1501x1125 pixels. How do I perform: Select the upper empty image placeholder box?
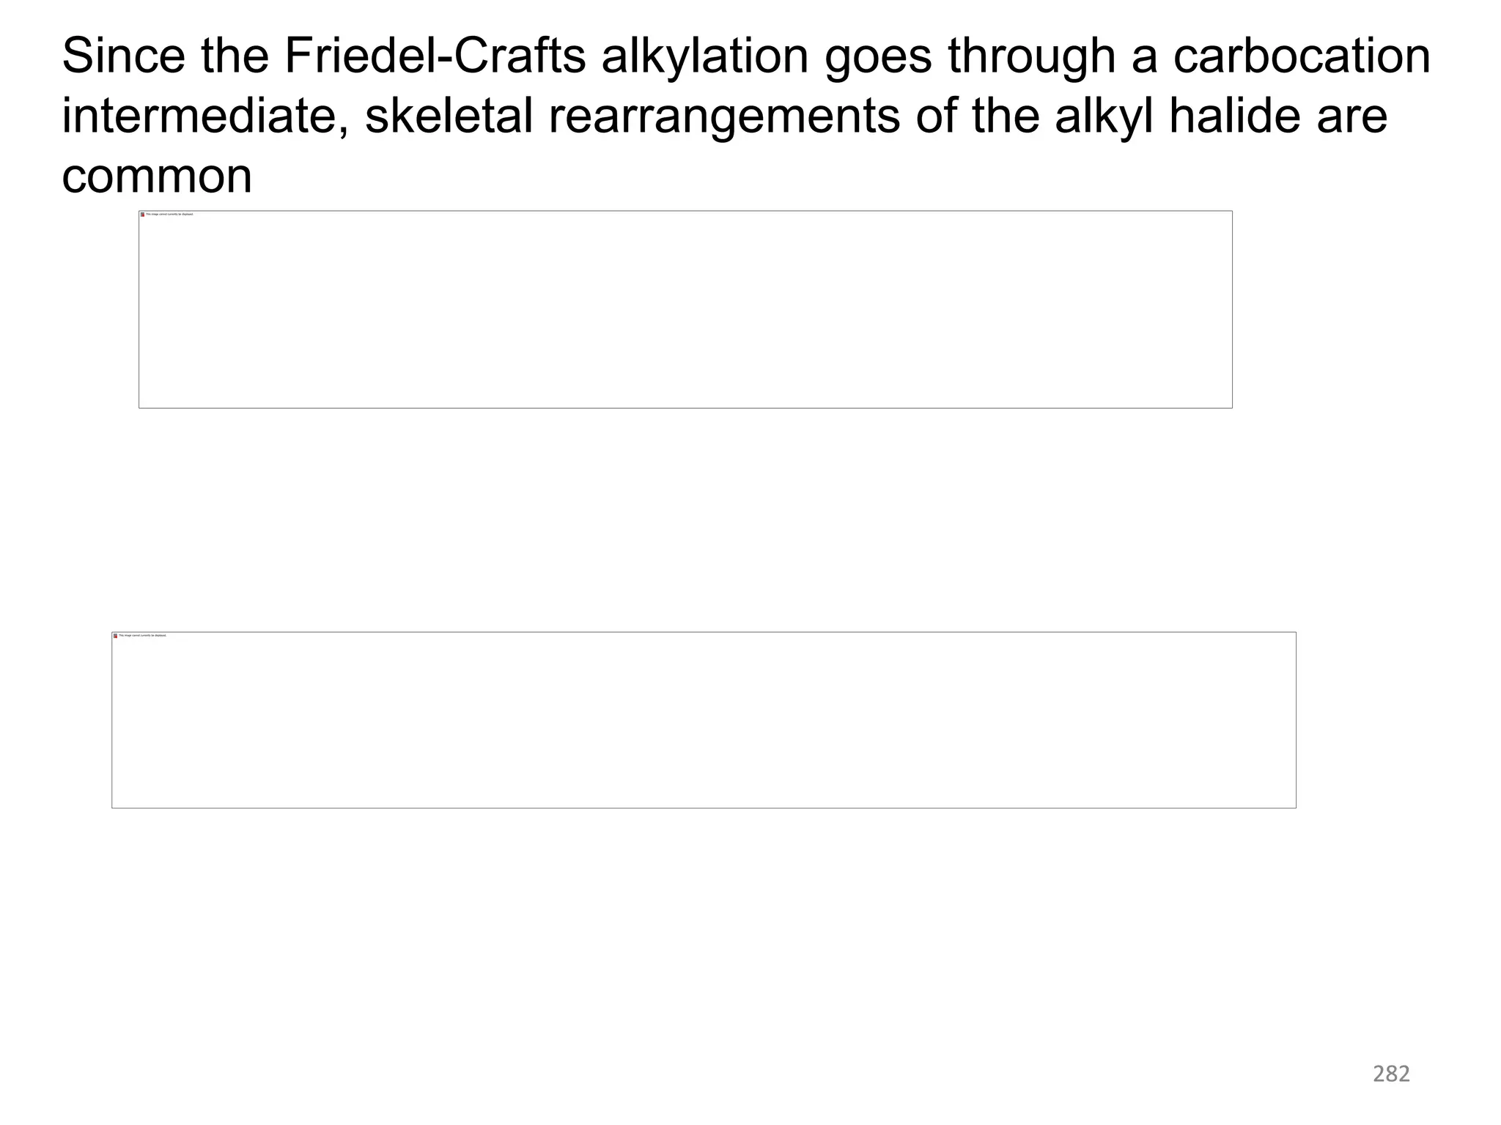pyautogui.click(x=685, y=309)
